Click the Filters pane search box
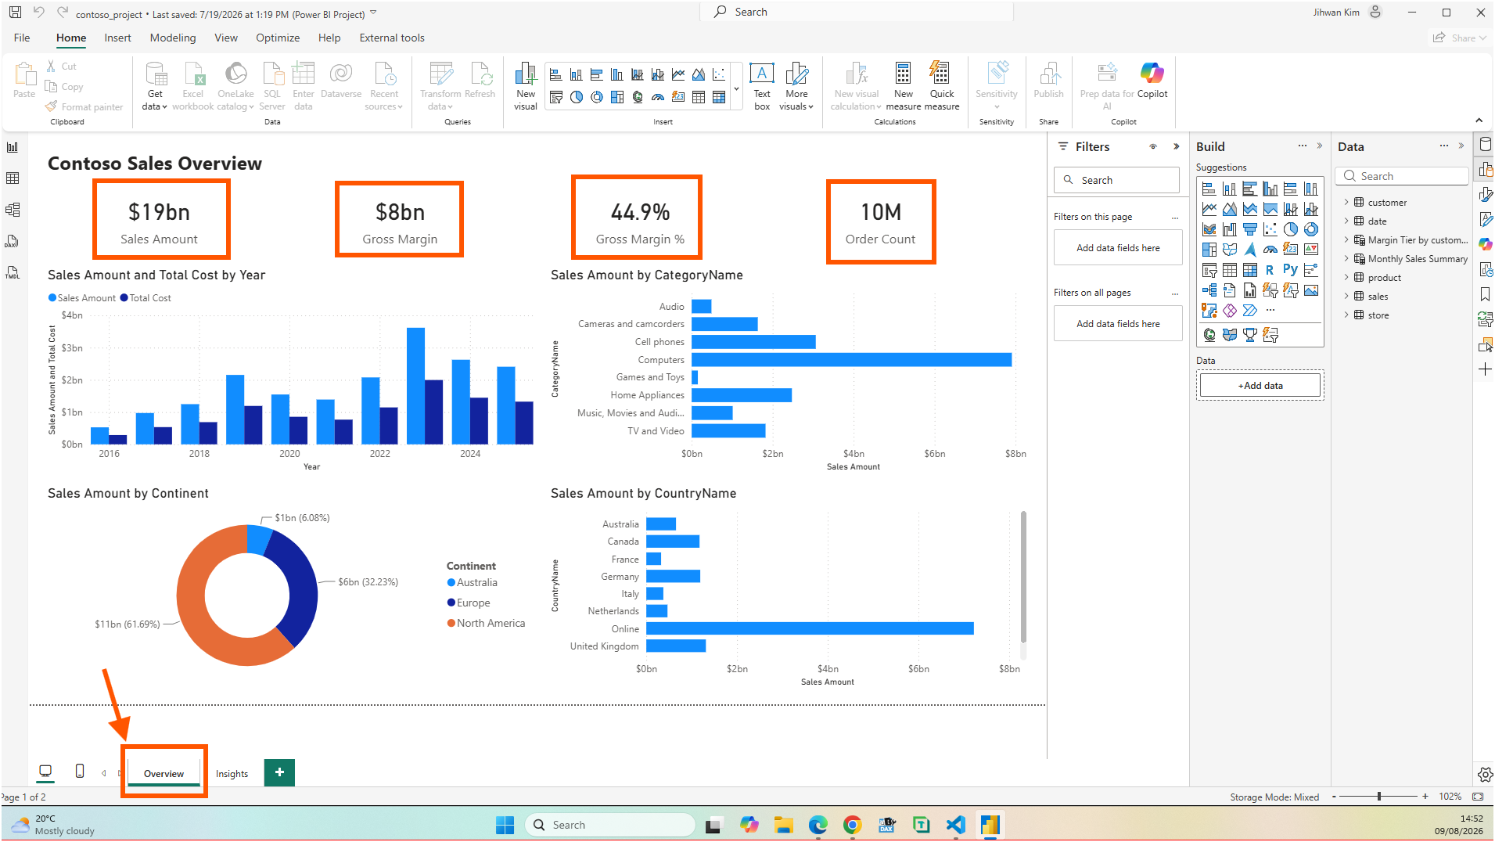The width and height of the screenshot is (1495, 842). pyautogui.click(x=1116, y=180)
